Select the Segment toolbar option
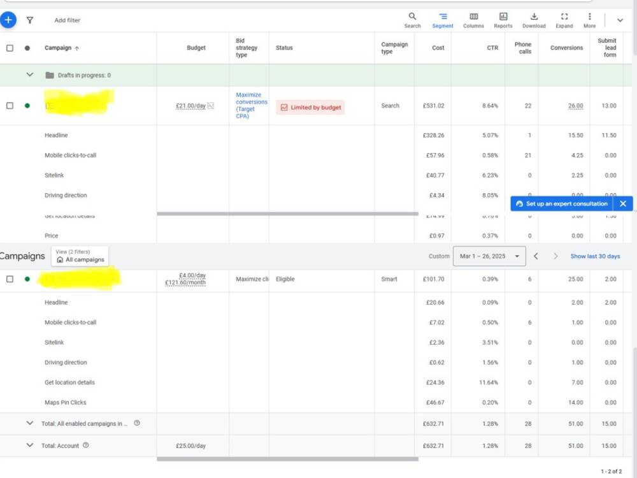 pos(443,20)
